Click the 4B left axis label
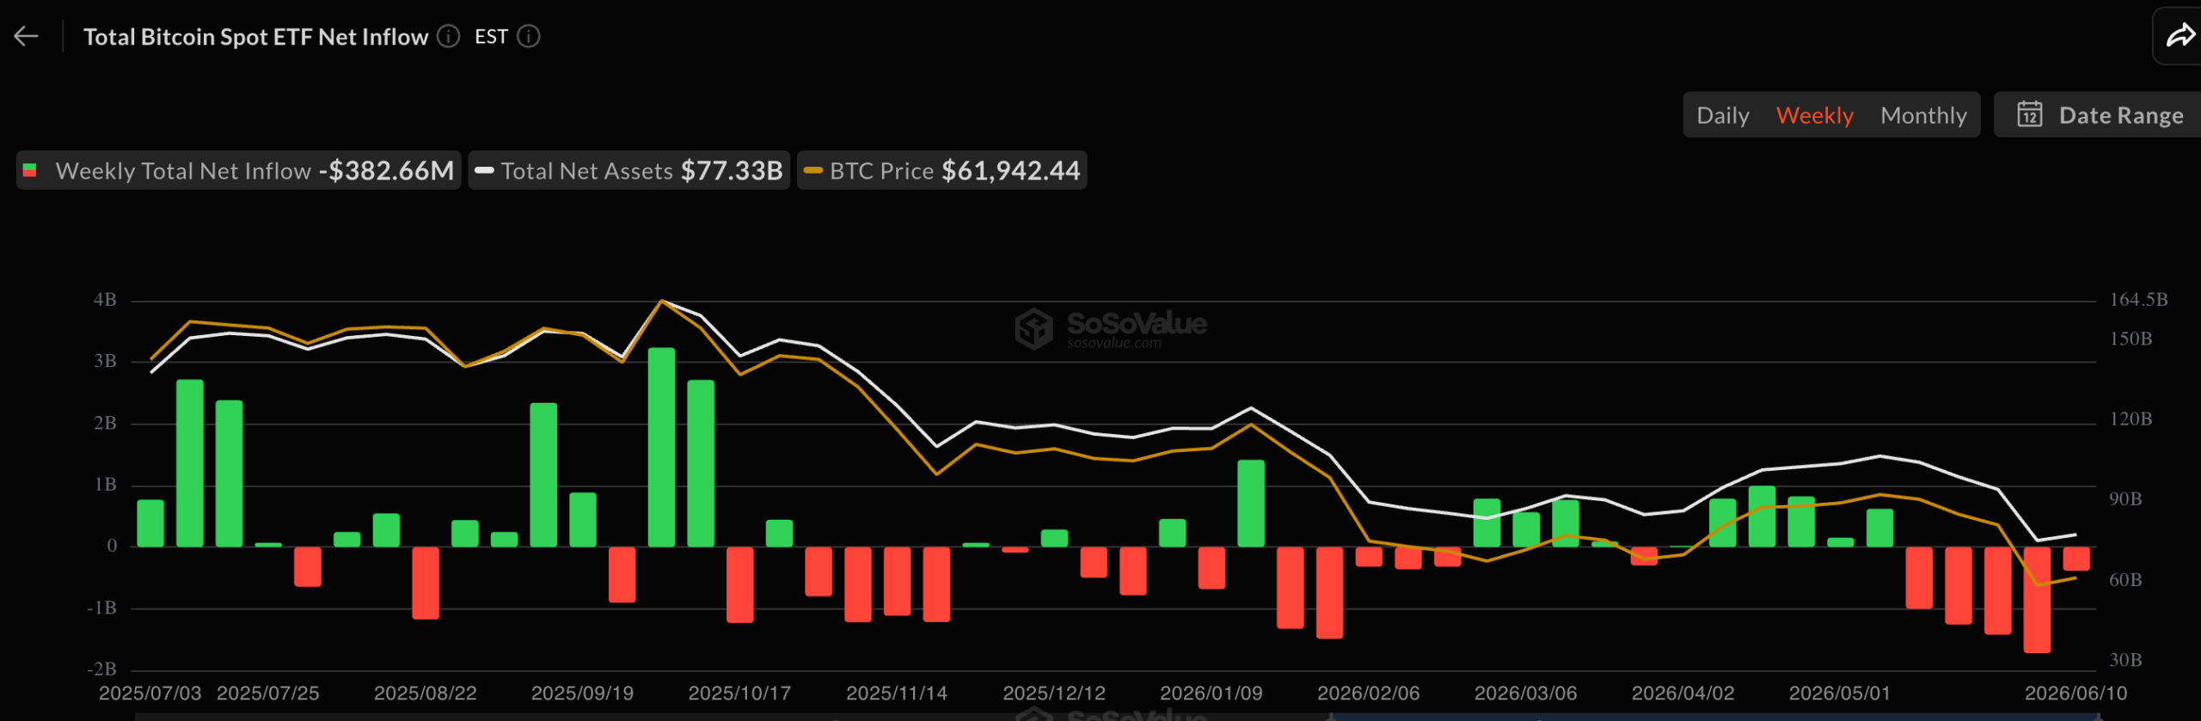The width and height of the screenshot is (2201, 721). click(105, 300)
